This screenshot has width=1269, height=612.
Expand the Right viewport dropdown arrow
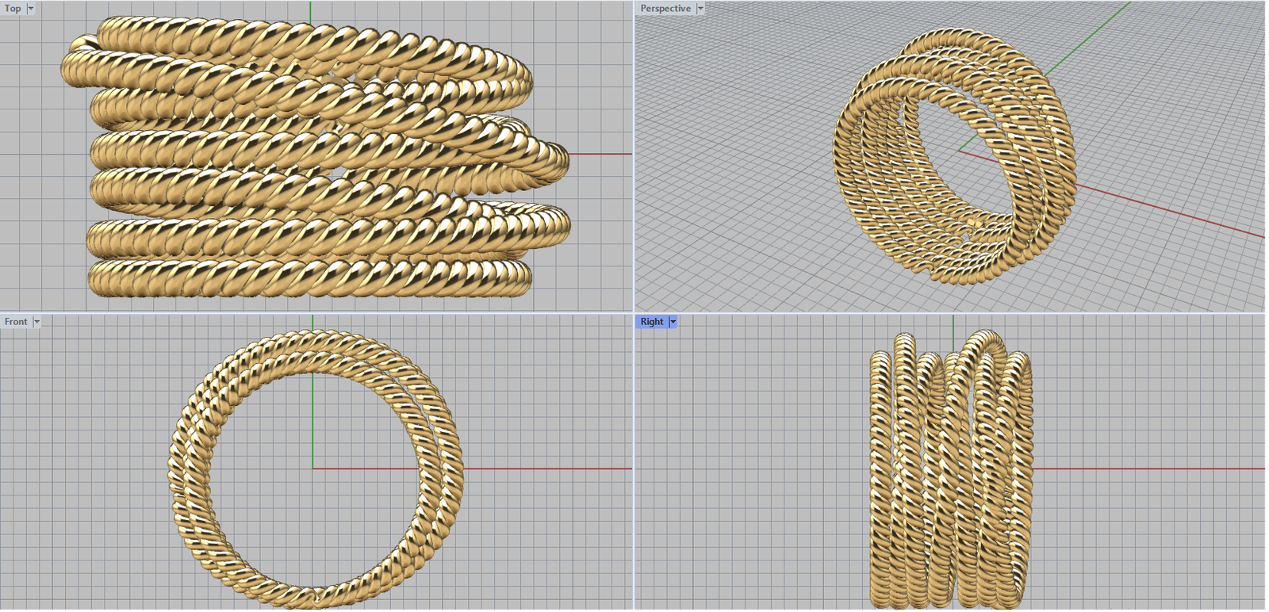pos(673,322)
